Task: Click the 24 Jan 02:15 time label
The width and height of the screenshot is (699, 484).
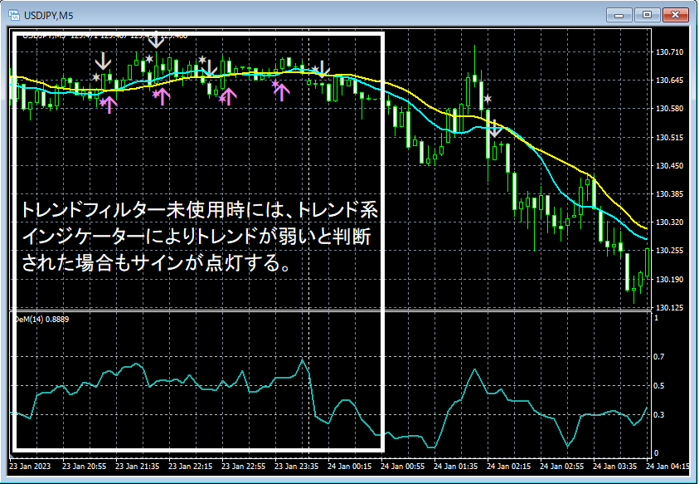Action: click(x=508, y=466)
